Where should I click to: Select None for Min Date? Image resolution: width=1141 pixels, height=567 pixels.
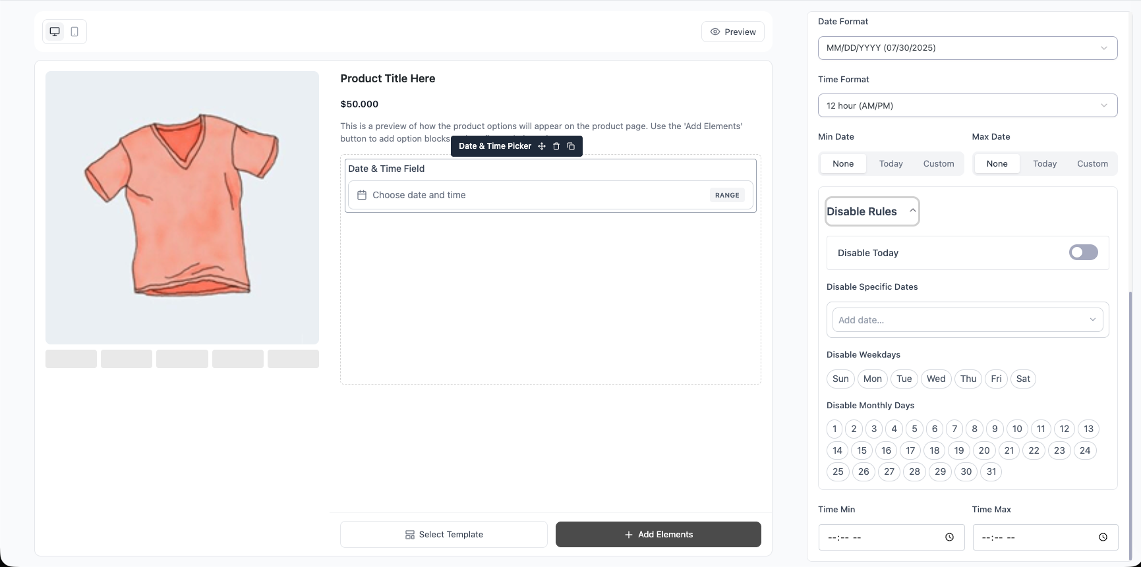coord(843,163)
